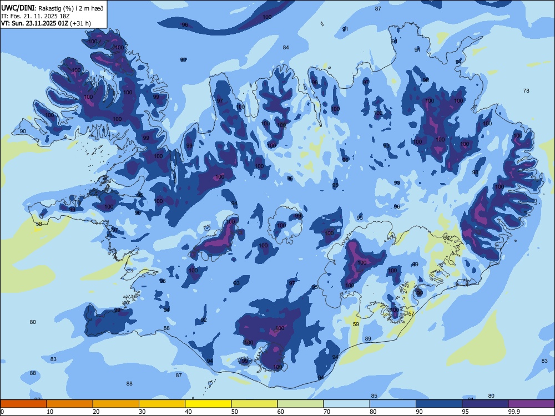Click the '92' humidity value on the map
This screenshot has height=416, width=555.
(x=204, y=320)
